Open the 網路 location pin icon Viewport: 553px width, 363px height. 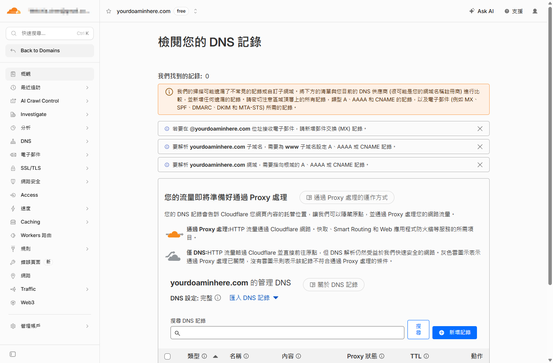pos(13,276)
